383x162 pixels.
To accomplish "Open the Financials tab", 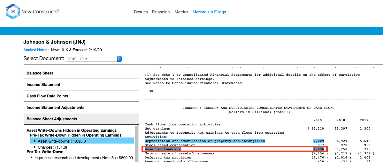I will coord(161,12).
